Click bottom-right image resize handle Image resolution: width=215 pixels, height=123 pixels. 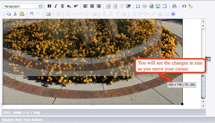pos(182,104)
